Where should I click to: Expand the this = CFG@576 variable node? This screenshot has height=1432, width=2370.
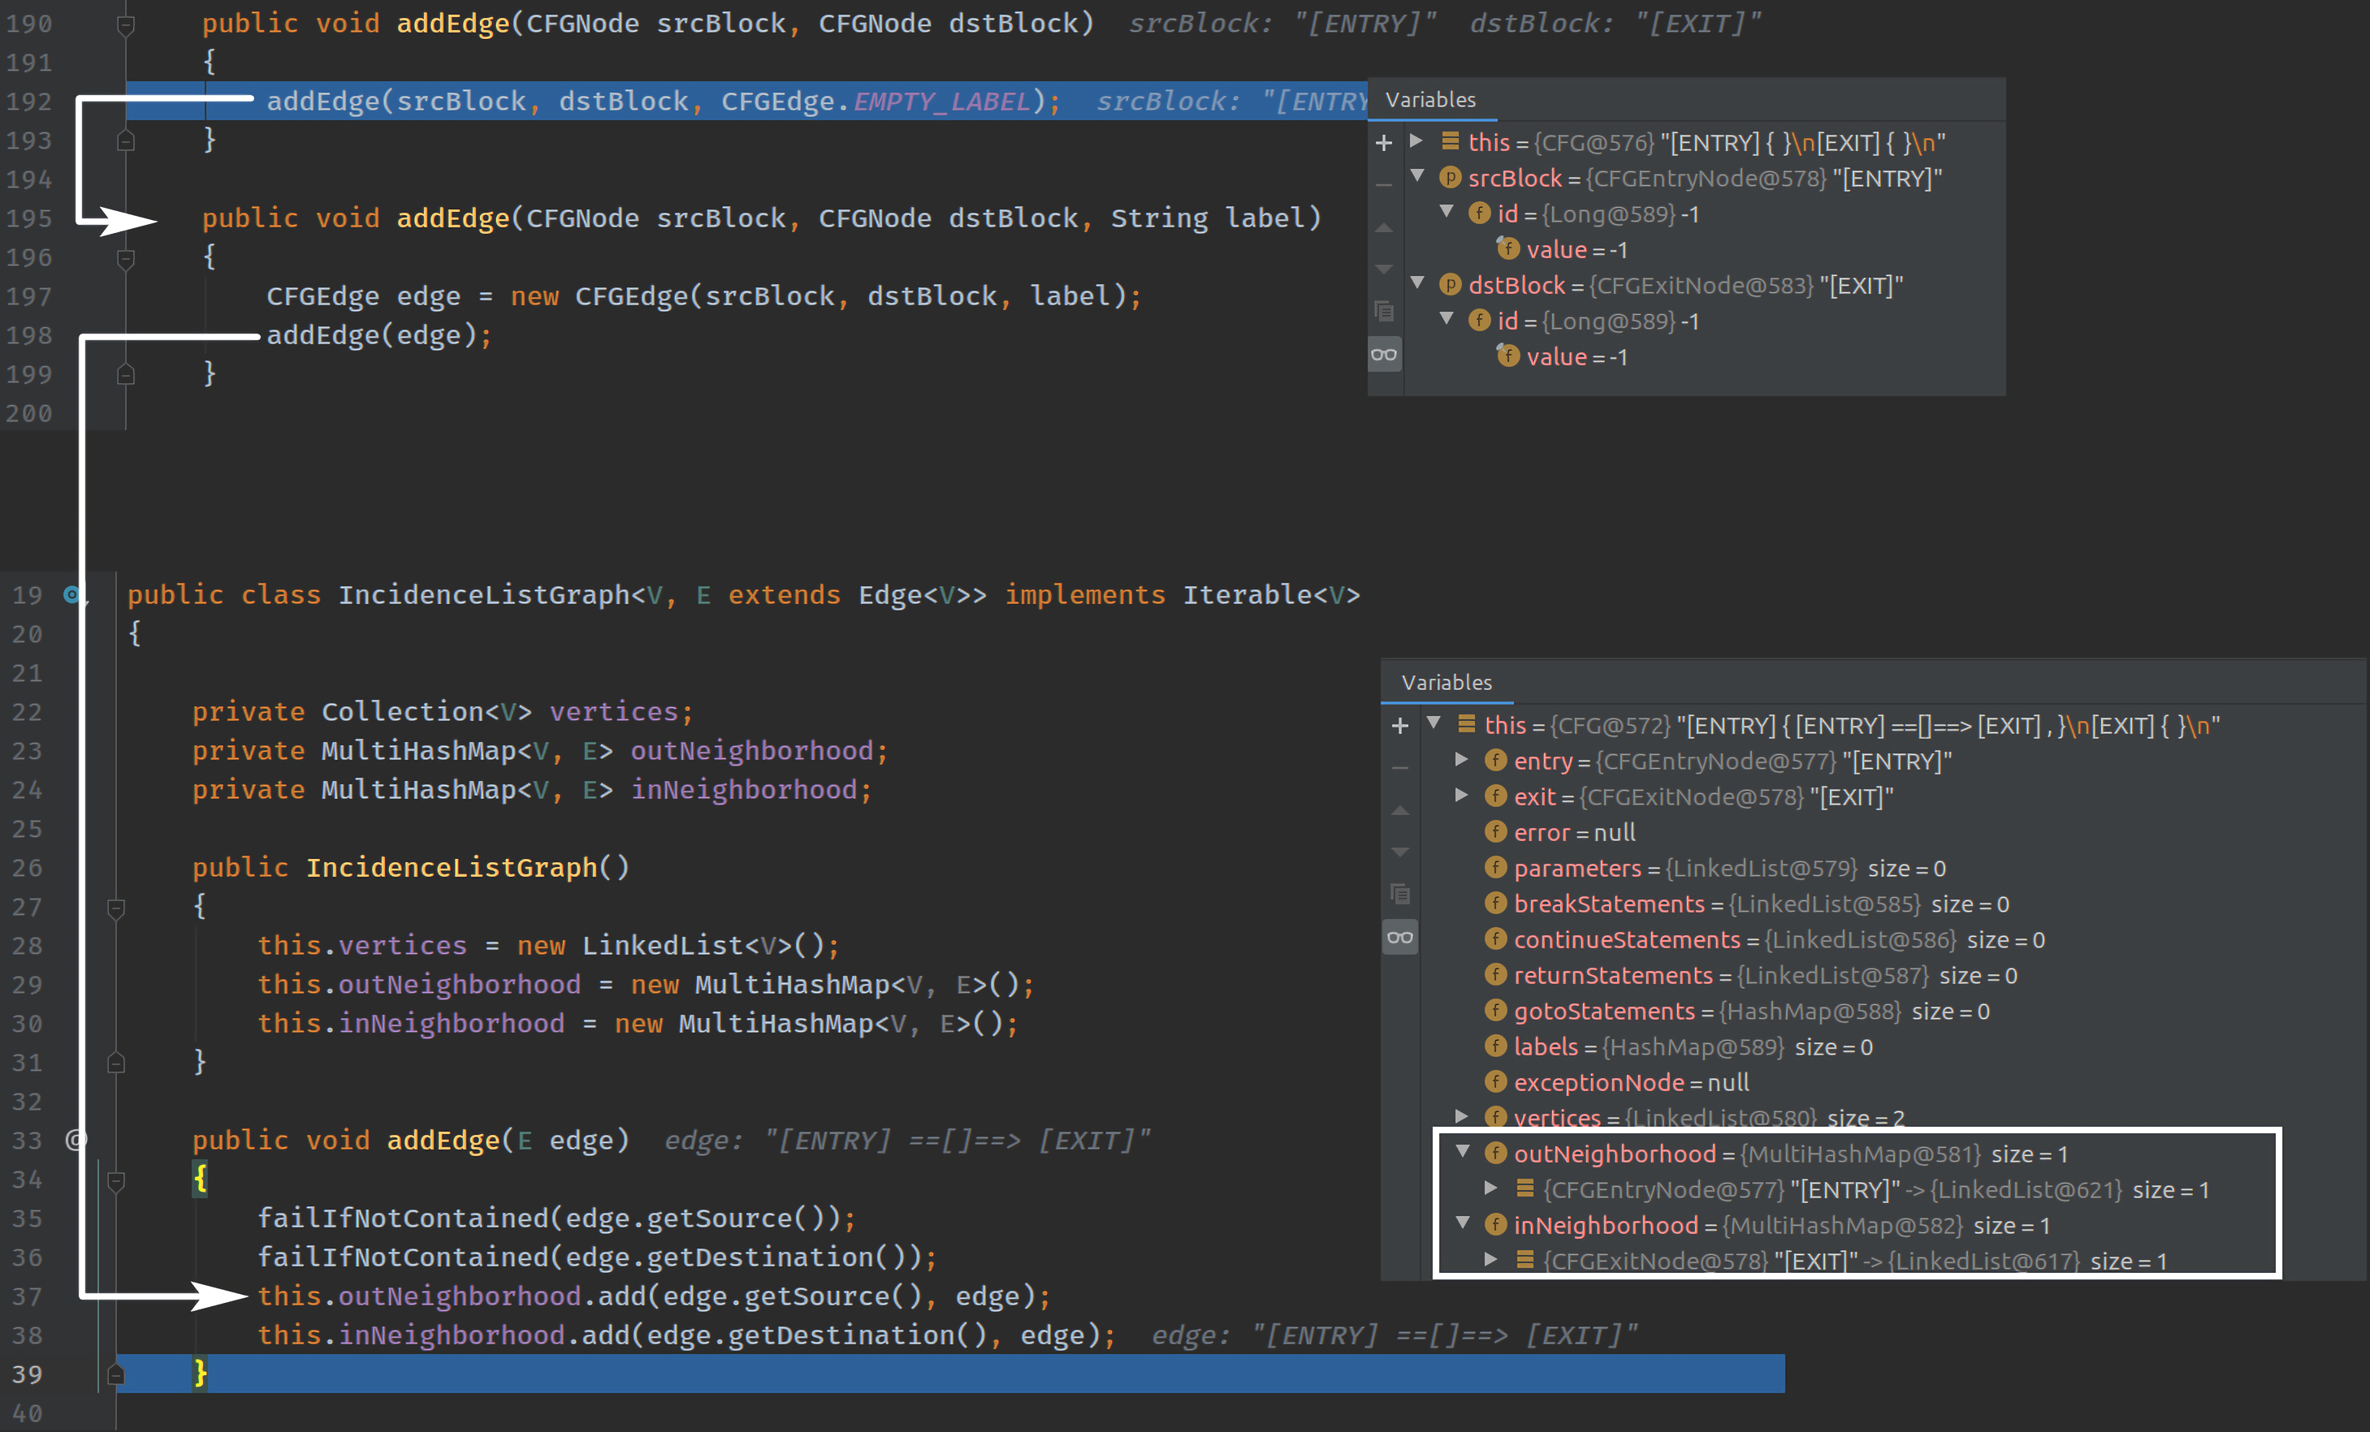point(1416,141)
